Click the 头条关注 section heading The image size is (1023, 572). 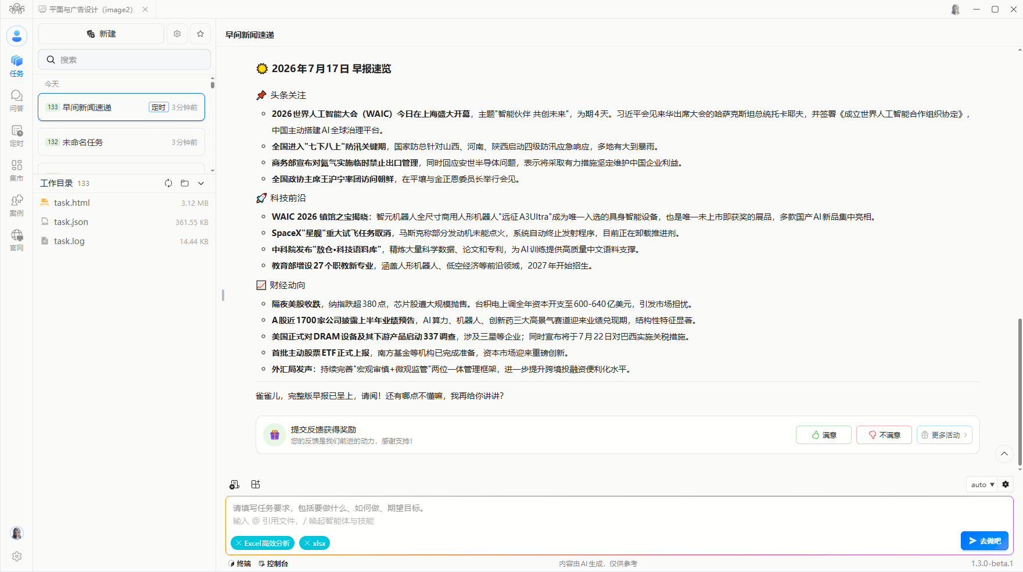point(288,95)
